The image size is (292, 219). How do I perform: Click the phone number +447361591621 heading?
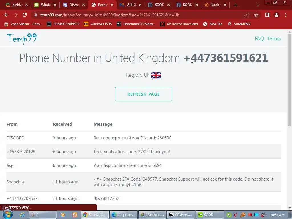pyautogui.click(x=226, y=58)
